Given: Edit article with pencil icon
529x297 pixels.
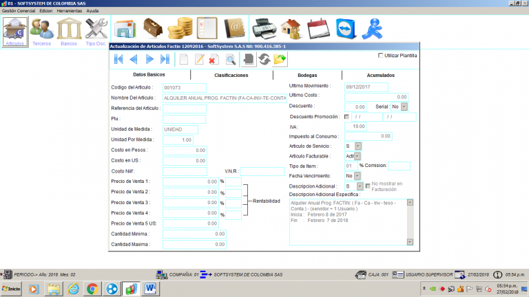Looking at the screenshot, I should click(x=199, y=59).
